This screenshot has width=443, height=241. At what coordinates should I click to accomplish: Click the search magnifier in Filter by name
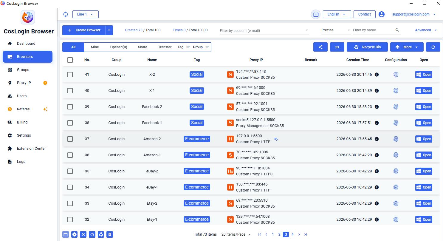pos(397,30)
